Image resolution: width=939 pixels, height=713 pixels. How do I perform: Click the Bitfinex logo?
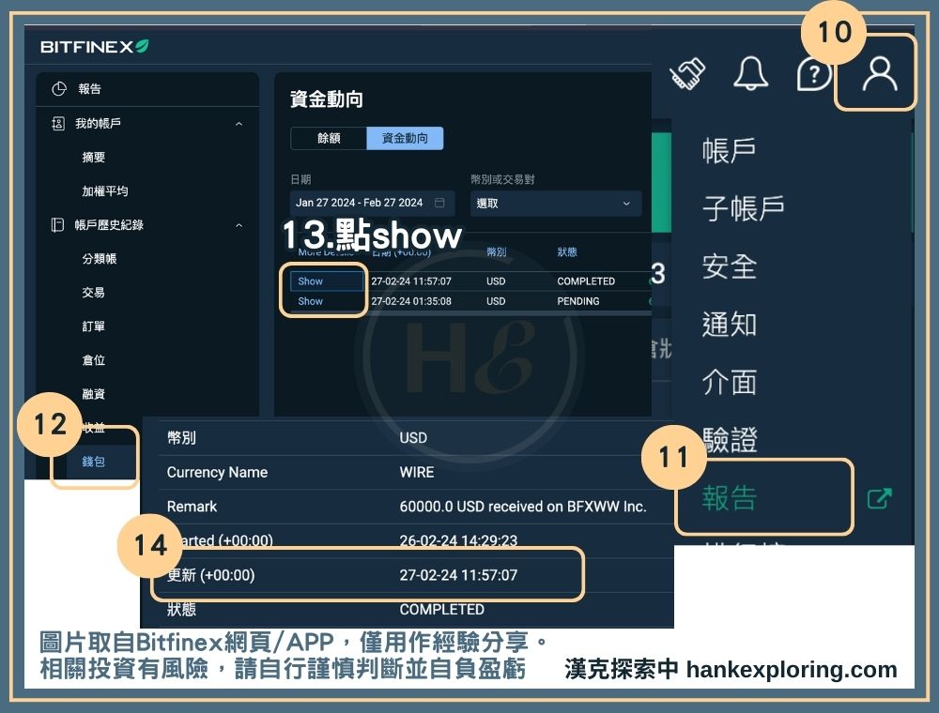tap(95, 47)
